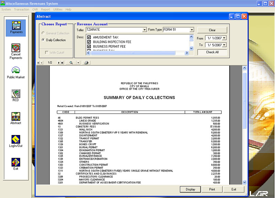Click the Exit sidebar icon
275x198 pixels.
click(16, 164)
